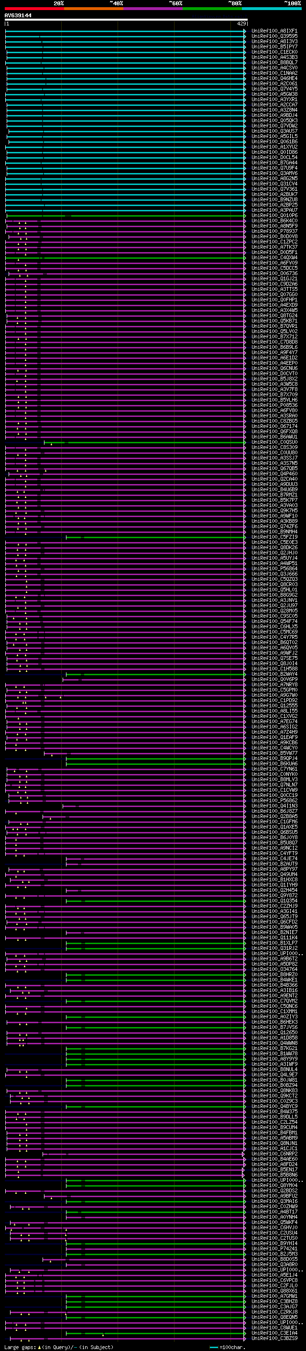Select UniRef100_Q3AMV6 label
The image size is (306, 1351).
coord(274,173)
